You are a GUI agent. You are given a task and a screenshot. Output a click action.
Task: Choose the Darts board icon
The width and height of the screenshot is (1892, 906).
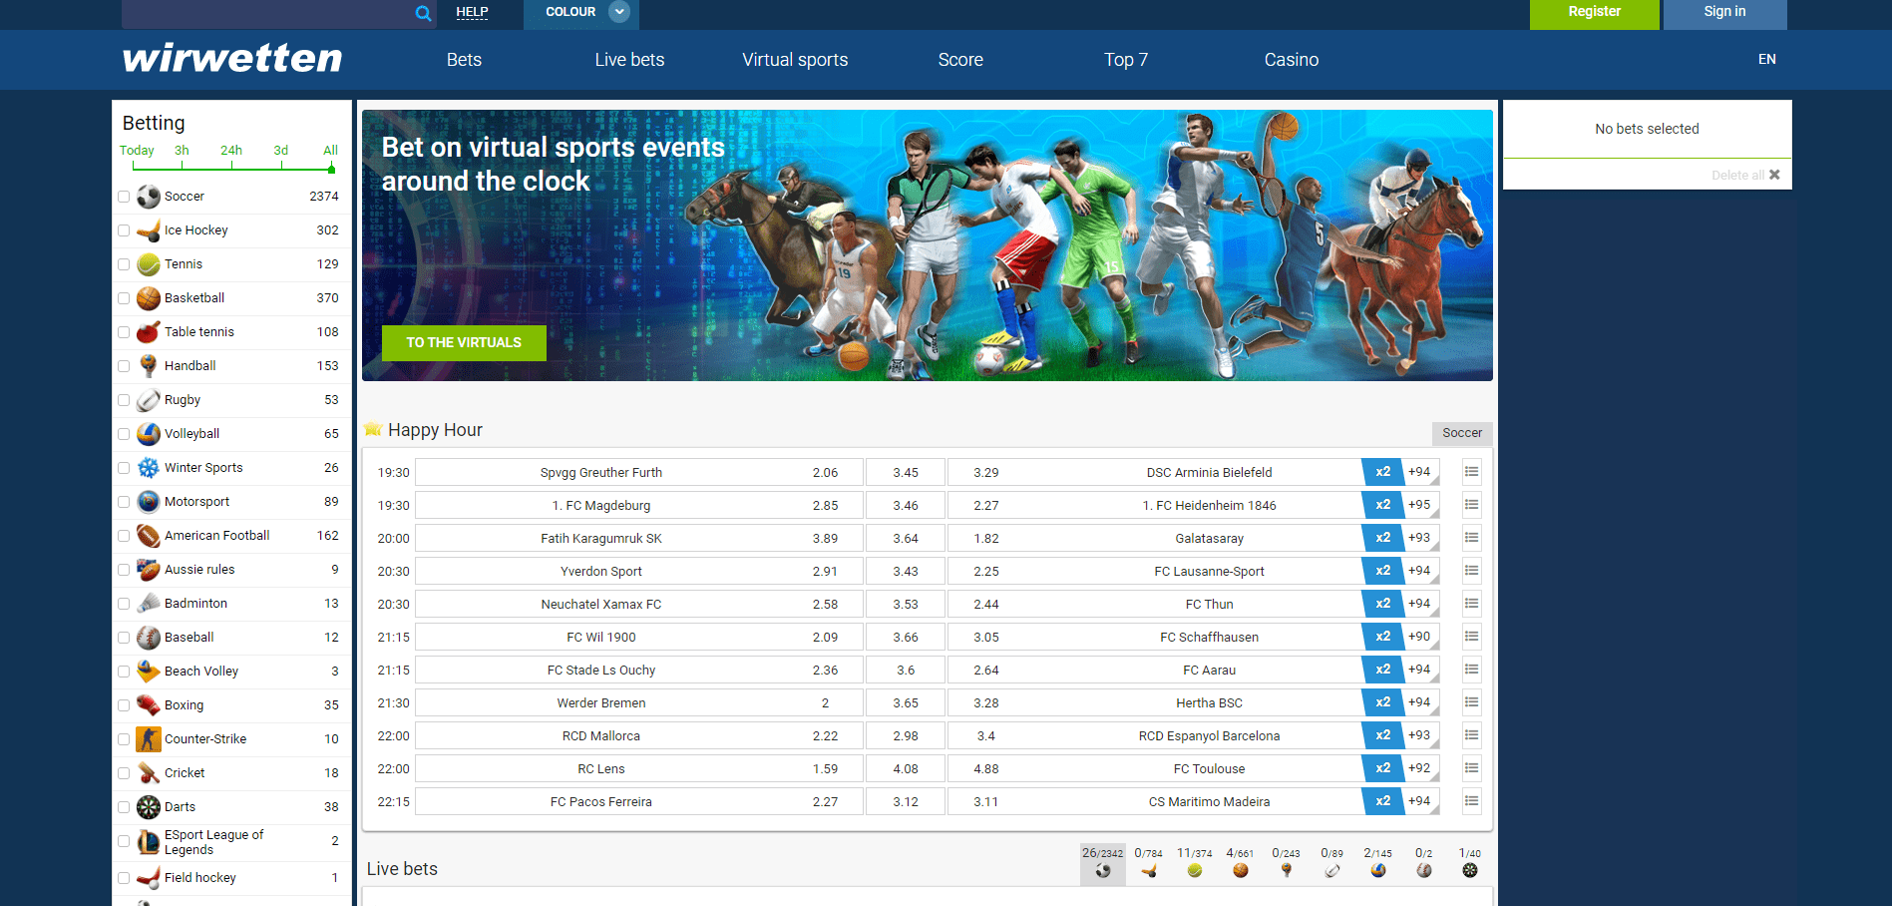click(149, 807)
